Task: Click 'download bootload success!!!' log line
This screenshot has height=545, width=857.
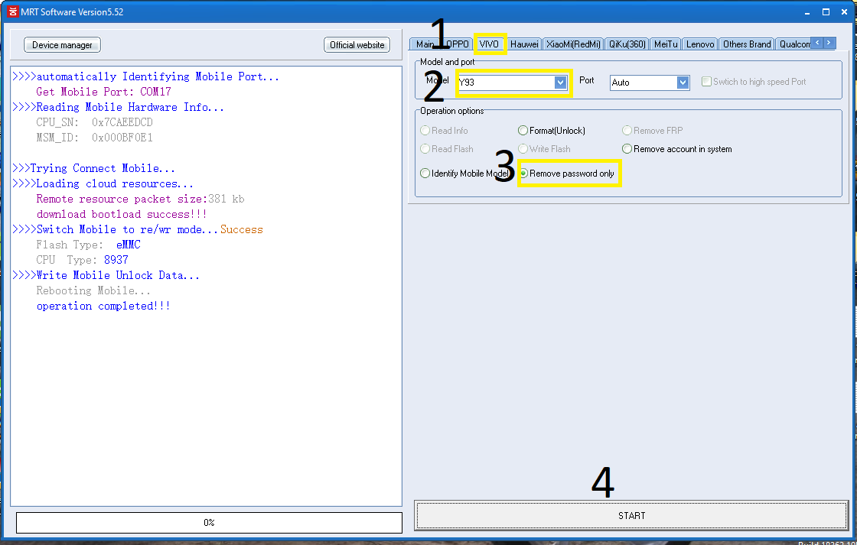Action: [122, 214]
